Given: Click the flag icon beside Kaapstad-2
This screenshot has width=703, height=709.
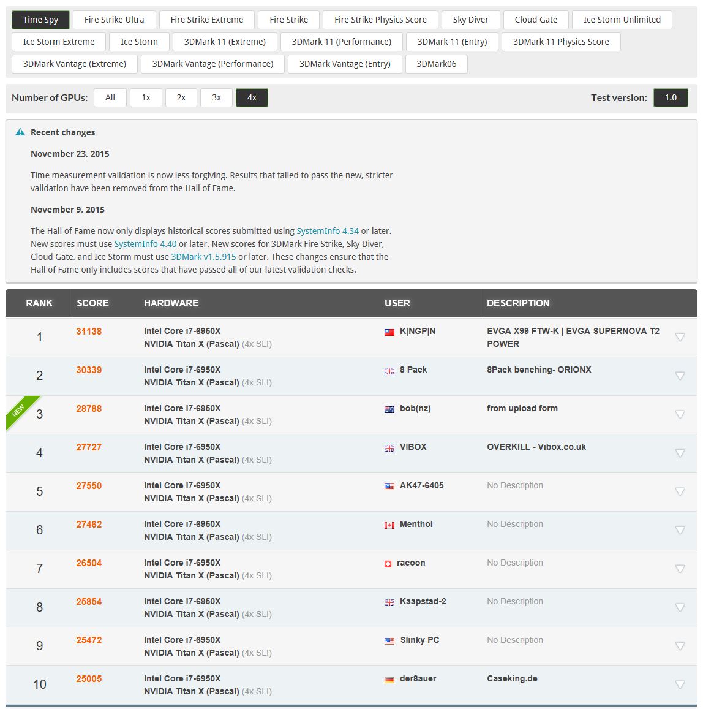Looking at the screenshot, I should 389,603.
